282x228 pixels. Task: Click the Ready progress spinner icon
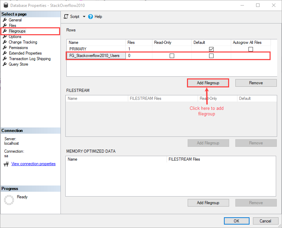pos(9,200)
